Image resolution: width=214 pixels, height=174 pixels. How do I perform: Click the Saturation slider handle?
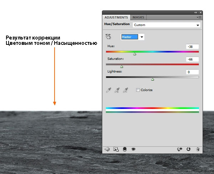(x=122, y=67)
